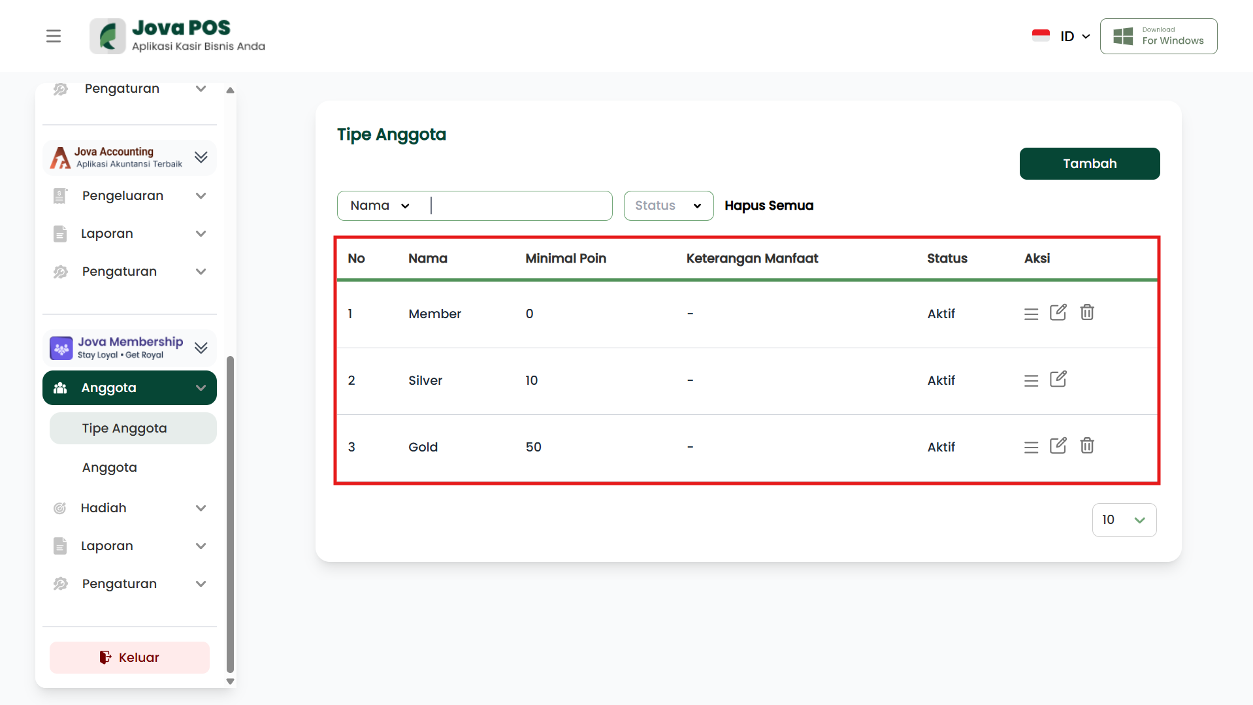Expand the Jova Accounting section
The height and width of the screenshot is (705, 1253).
pyautogui.click(x=201, y=157)
